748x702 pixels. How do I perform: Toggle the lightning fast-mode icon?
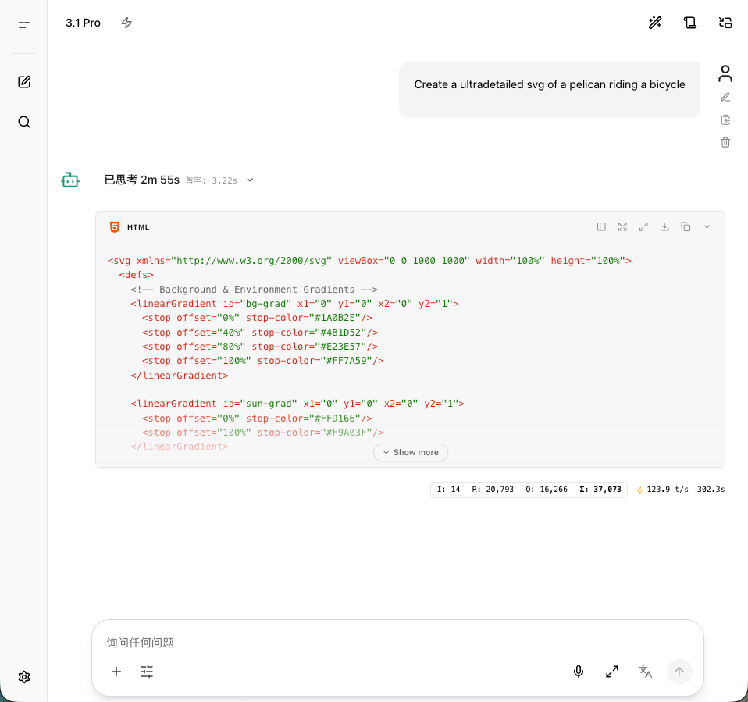(126, 23)
